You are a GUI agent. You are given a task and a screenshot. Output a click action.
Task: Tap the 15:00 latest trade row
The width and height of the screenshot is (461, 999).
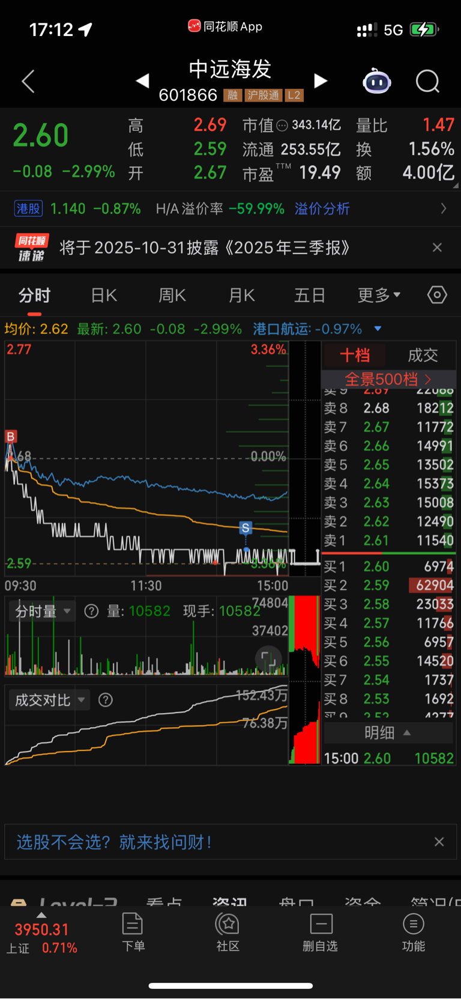point(388,758)
